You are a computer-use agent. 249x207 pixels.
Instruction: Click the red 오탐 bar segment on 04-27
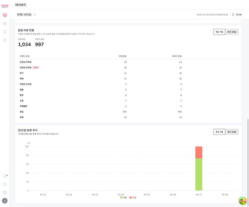(x=199, y=152)
